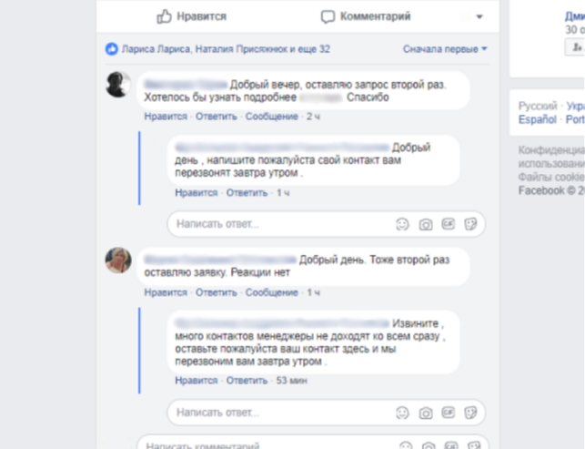This screenshot has height=449, width=585.
Task: Open profile photo of second commenter
Action: point(118,260)
